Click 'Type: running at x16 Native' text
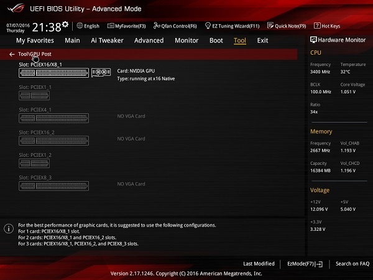Viewport: 373px width, 280px height. (146, 78)
